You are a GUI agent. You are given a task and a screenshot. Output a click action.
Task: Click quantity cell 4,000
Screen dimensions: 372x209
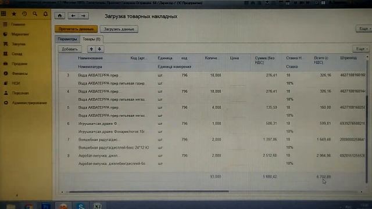[x=216, y=107]
